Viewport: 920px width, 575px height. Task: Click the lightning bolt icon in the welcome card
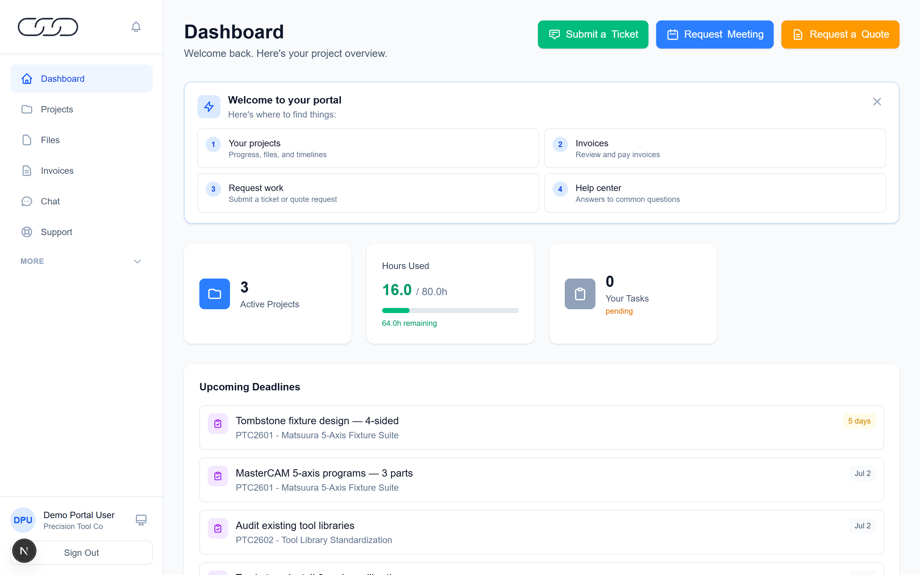point(209,106)
